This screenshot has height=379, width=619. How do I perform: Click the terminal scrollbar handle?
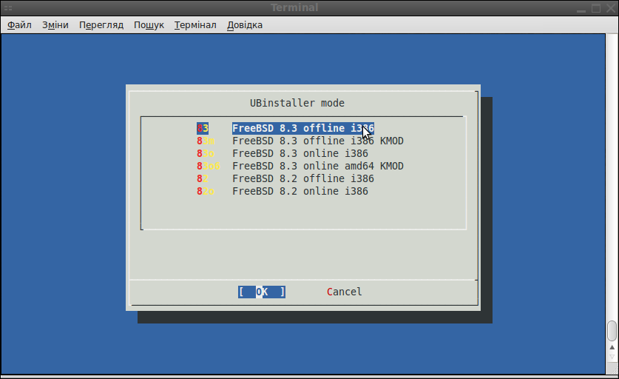tap(612, 331)
